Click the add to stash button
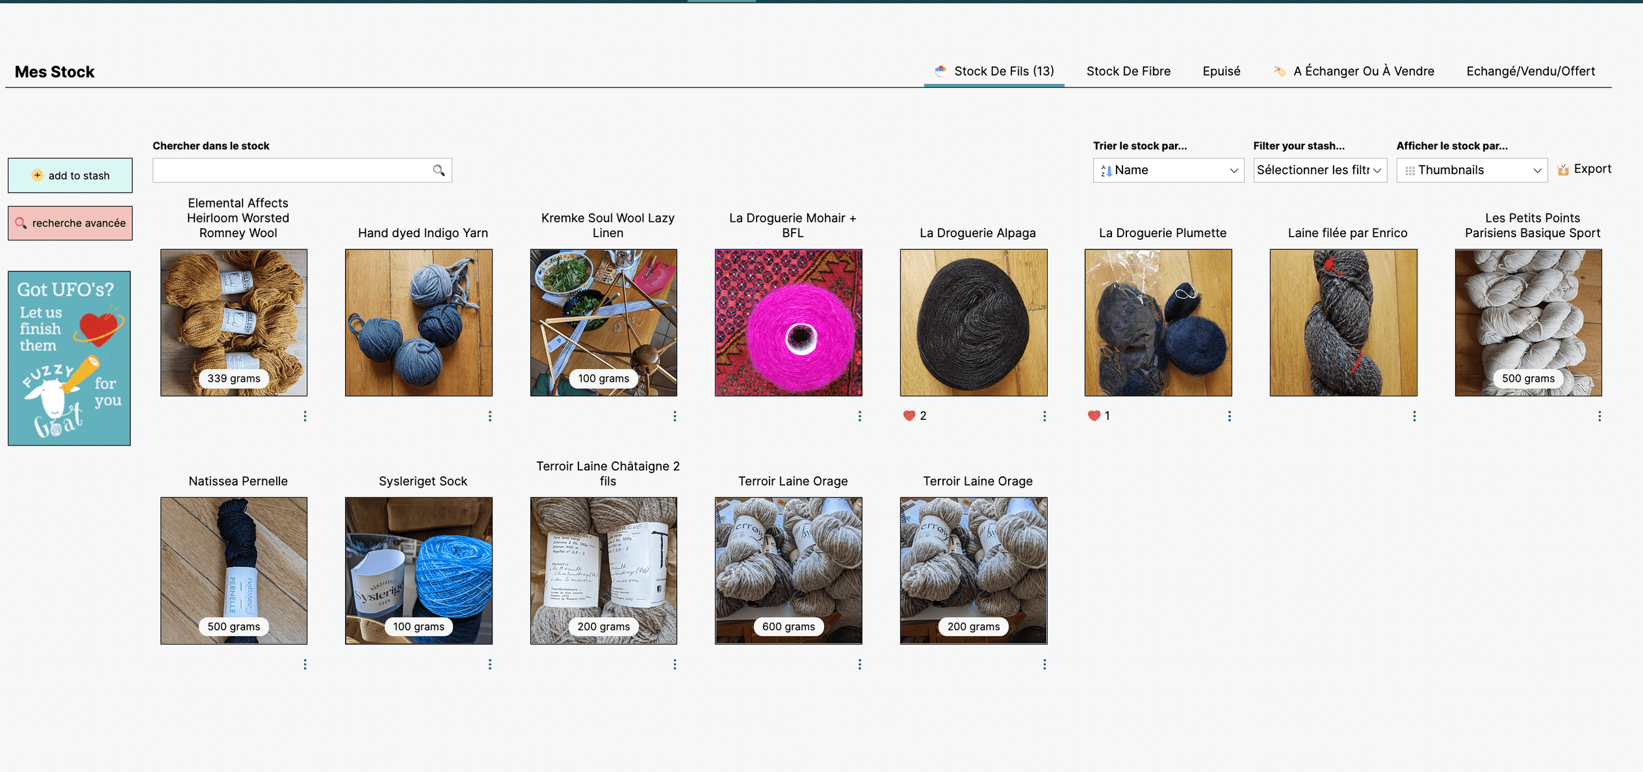The image size is (1643, 772). [70, 175]
